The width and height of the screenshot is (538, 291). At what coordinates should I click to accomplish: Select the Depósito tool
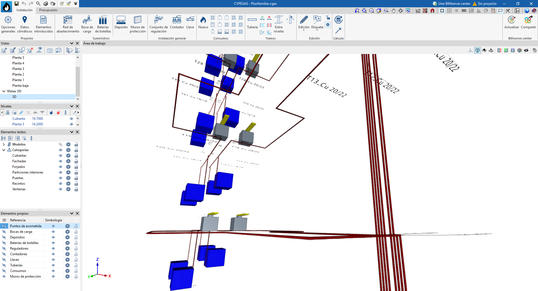point(121,22)
